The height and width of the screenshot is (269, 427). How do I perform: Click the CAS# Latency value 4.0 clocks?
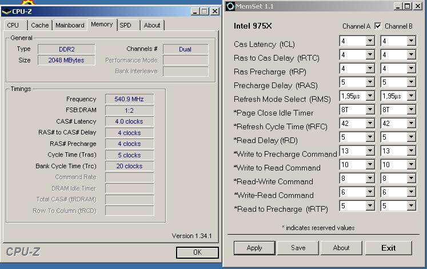[x=129, y=121]
